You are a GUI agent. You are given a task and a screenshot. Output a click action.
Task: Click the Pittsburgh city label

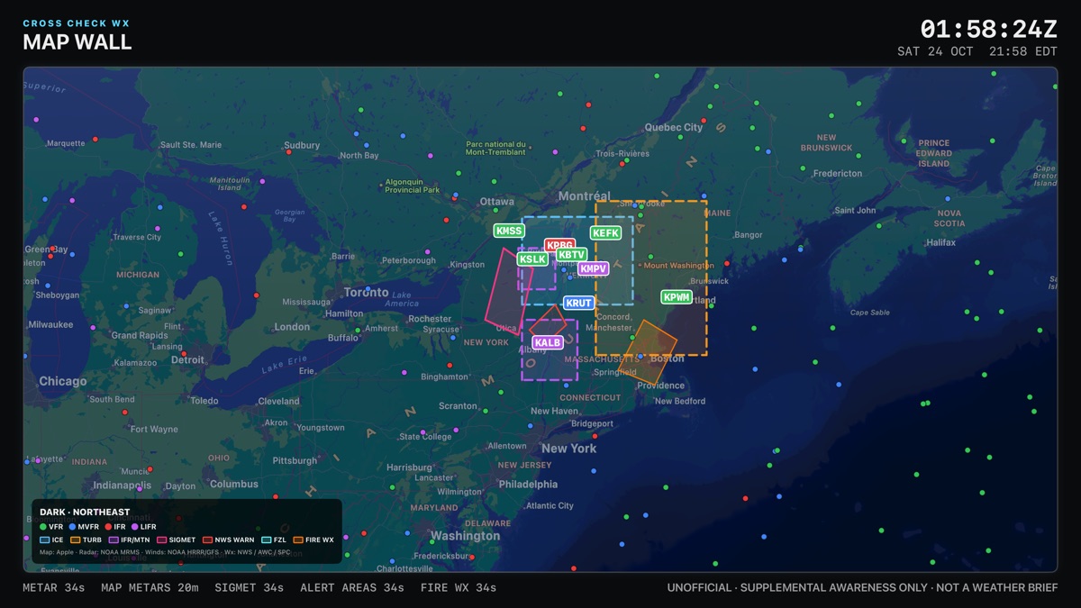295,460
